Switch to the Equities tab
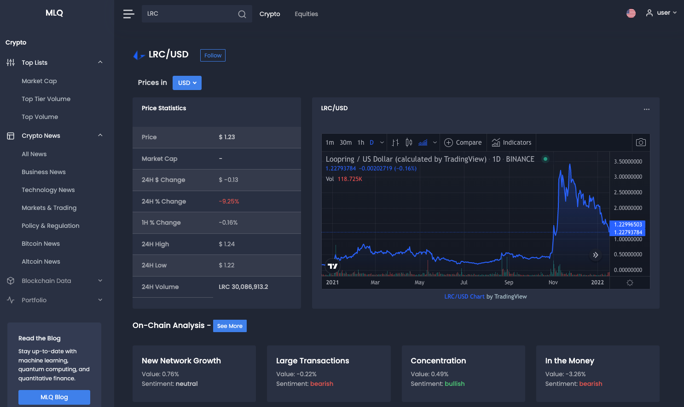 [x=307, y=14]
